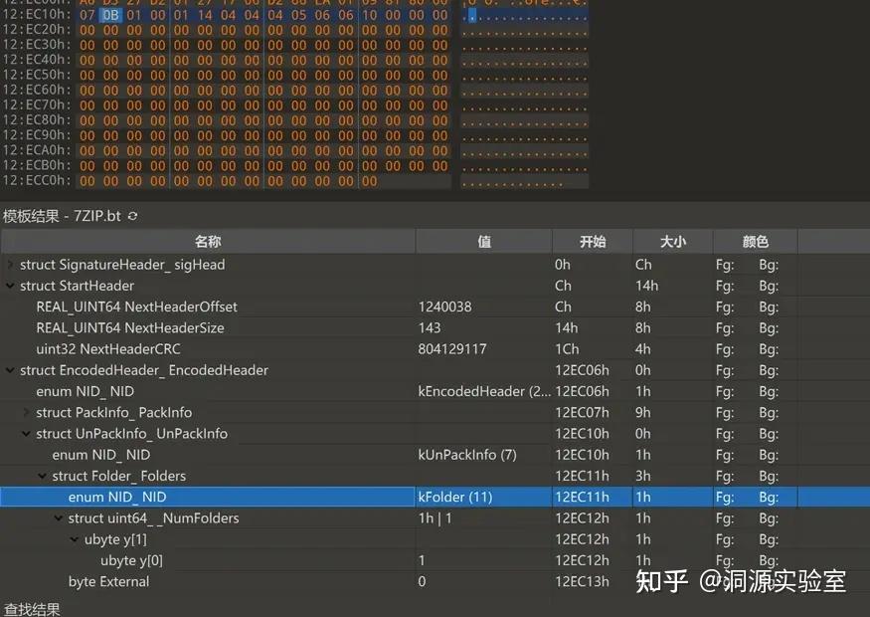Sort results by the 大小 column

(x=670, y=241)
